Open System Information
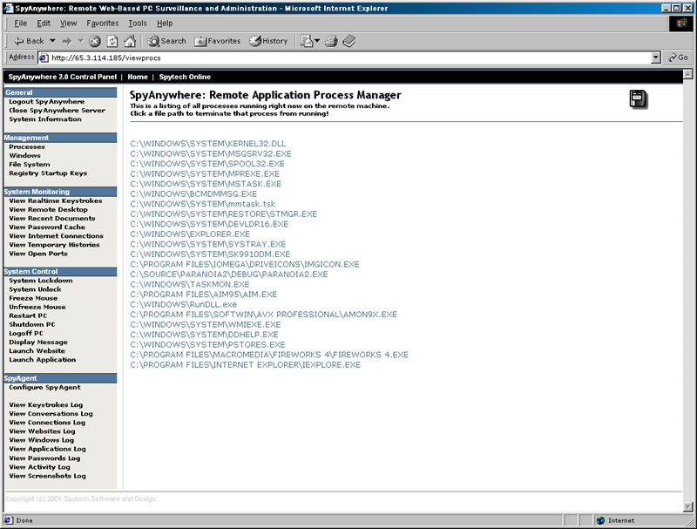Screen dimensions: 697x529 45,119
